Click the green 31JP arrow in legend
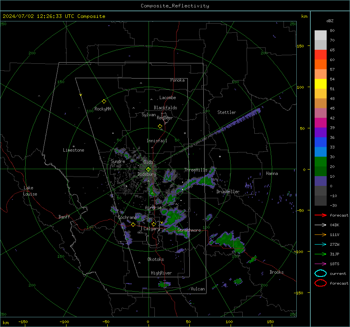 coord(320,254)
